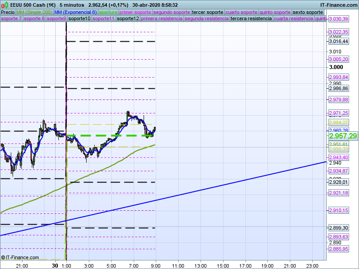
Task: Click the candlestick chart icon in title bar
Action: pos(4,4)
